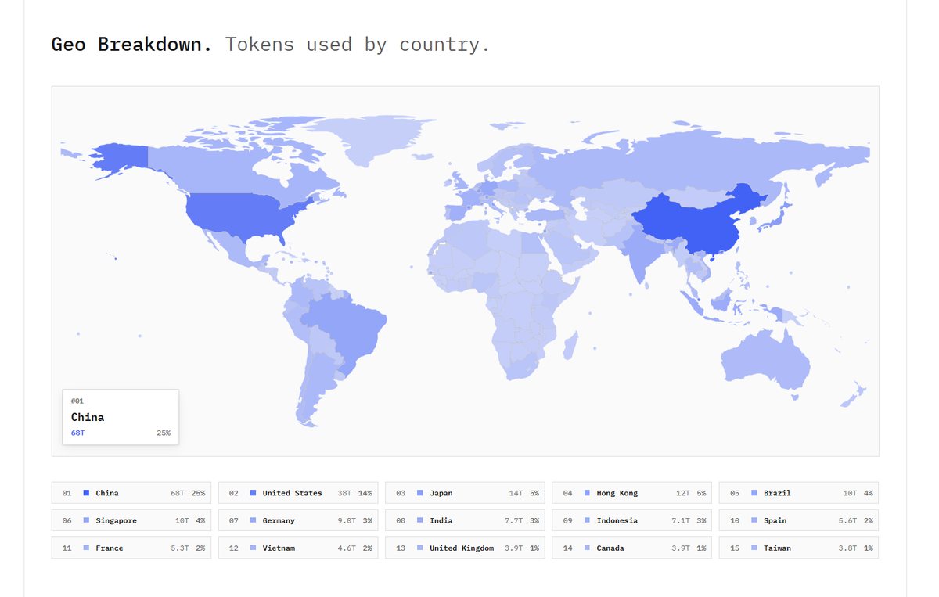Select the Singapore legend entry
939x597 pixels.
(x=131, y=520)
